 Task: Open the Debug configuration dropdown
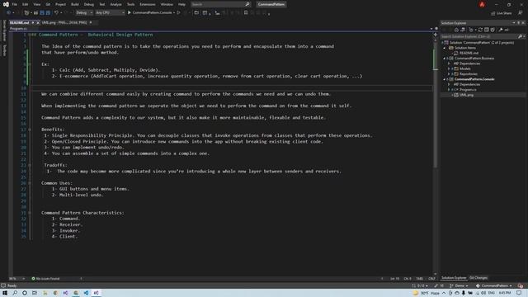pos(84,13)
